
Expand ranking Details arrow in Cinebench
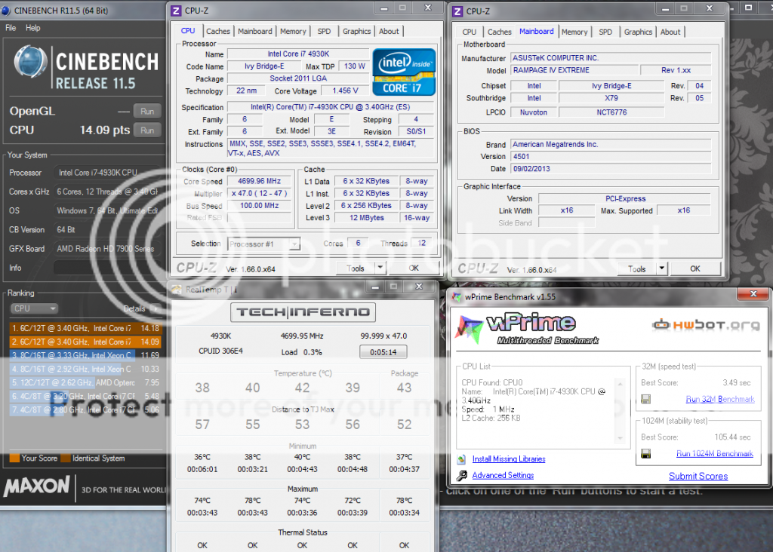[155, 308]
